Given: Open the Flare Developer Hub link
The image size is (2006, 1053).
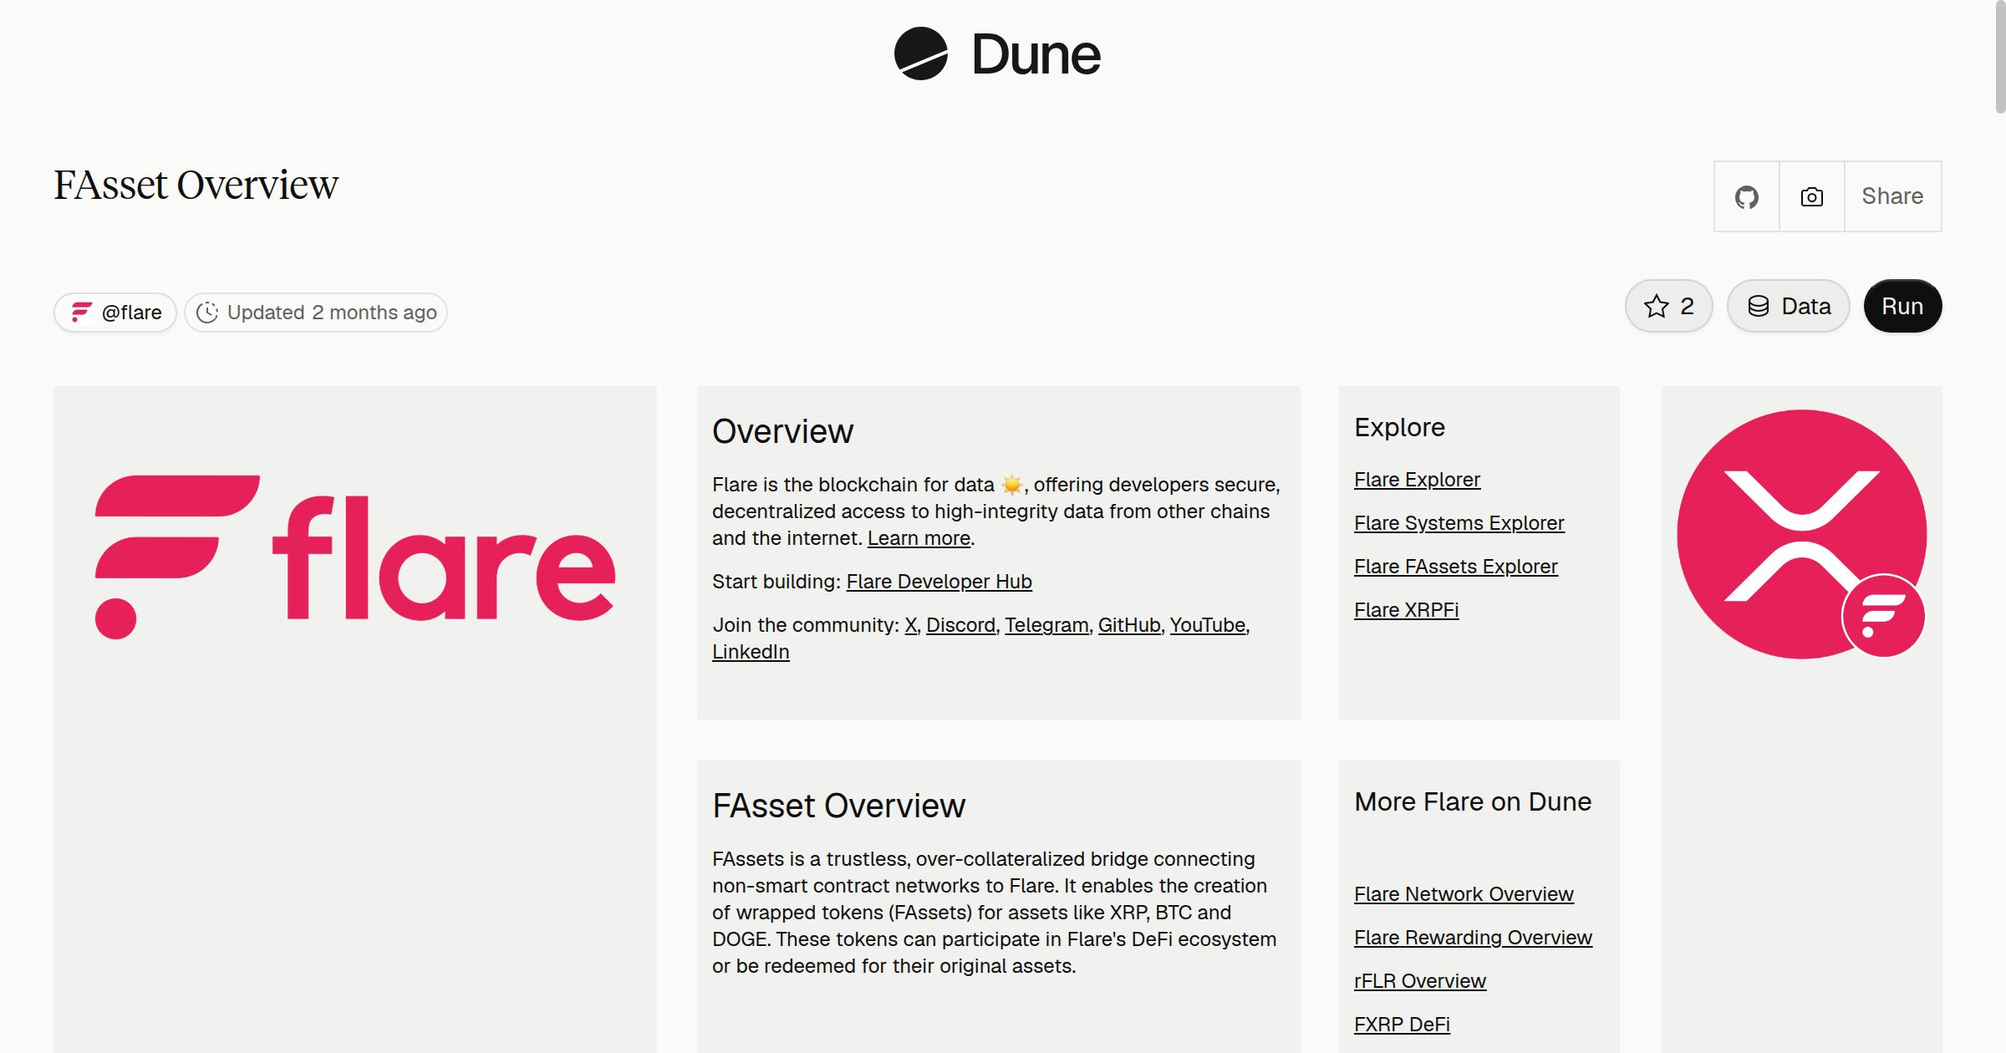Looking at the screenshot, I should coord(939,582).
